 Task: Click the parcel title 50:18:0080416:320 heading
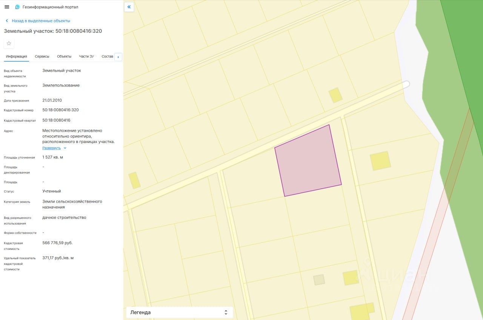pyautogui.click(x=53, y=31)
